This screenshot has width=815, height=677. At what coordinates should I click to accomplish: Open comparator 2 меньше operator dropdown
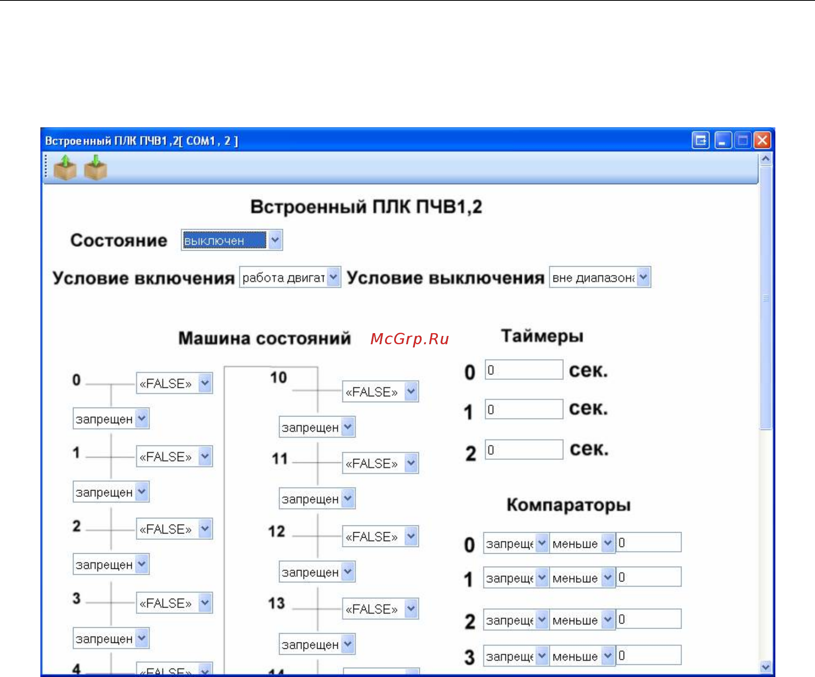coord(582,619)
